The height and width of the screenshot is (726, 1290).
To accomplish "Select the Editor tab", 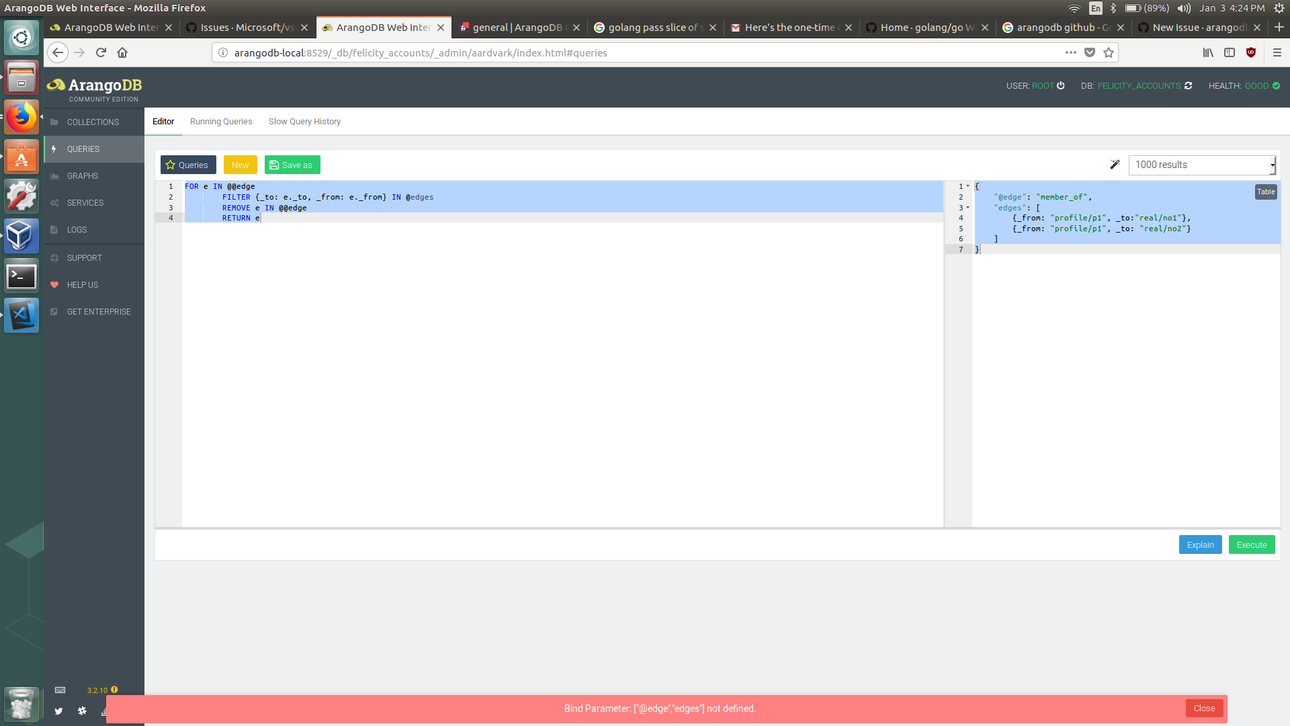I will click(x=163, y=122).
